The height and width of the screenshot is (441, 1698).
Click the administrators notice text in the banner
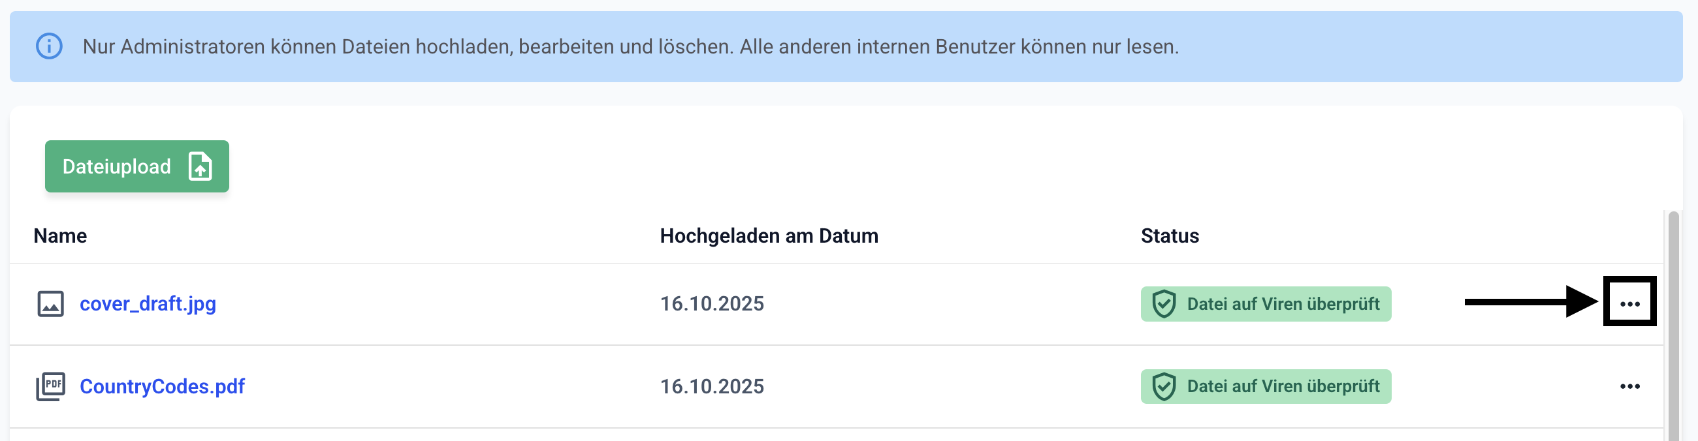(x=630, y=47)
